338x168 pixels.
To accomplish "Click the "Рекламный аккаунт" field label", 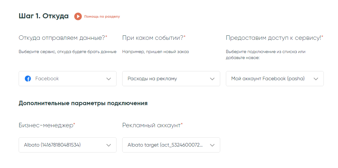I will (x=152, y=125).
